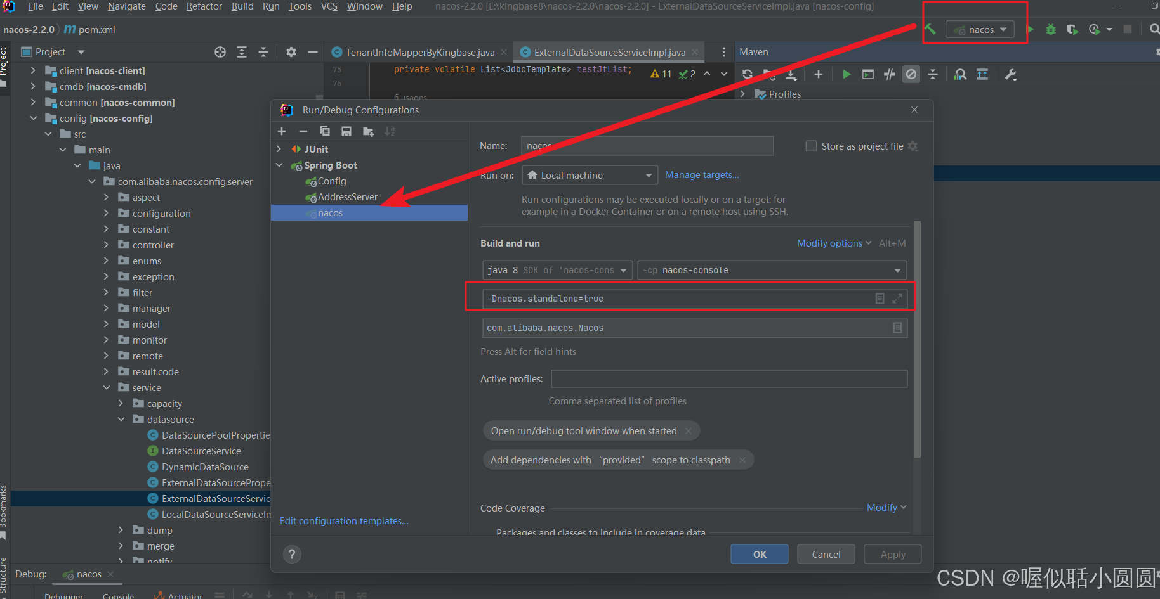
Task: Open the File menu
Action: [36, 6]
